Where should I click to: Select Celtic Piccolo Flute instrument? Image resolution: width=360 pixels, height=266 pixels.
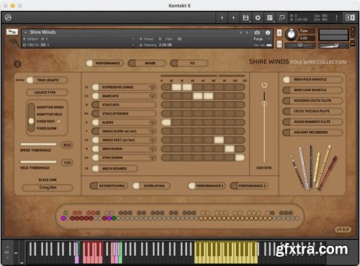coord(312,111)
